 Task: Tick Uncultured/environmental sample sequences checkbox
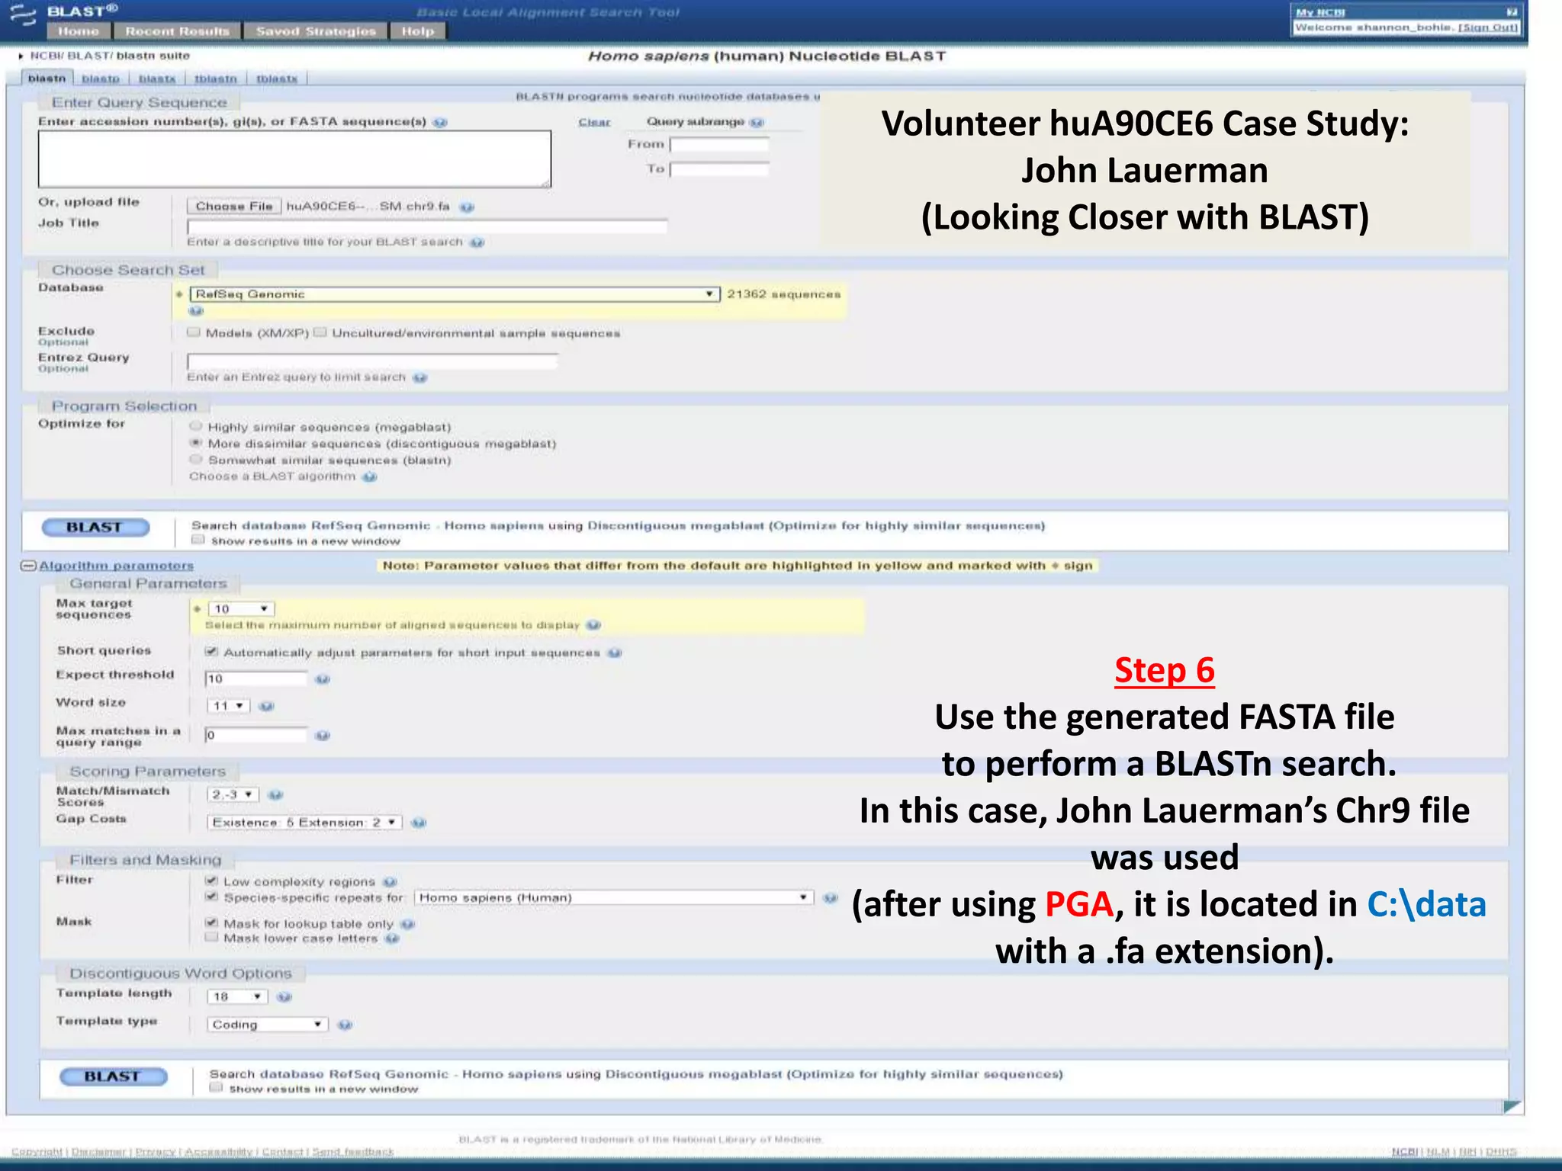320,332
